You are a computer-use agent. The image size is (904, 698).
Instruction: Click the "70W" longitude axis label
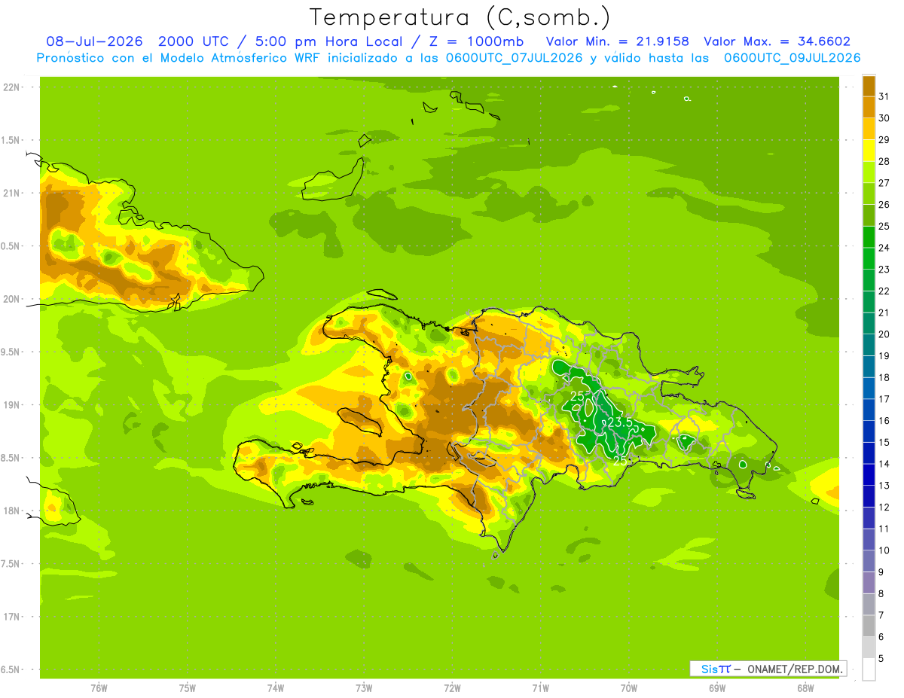(629, 688)
